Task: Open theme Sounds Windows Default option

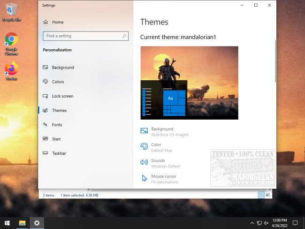Action: point(160,163)
